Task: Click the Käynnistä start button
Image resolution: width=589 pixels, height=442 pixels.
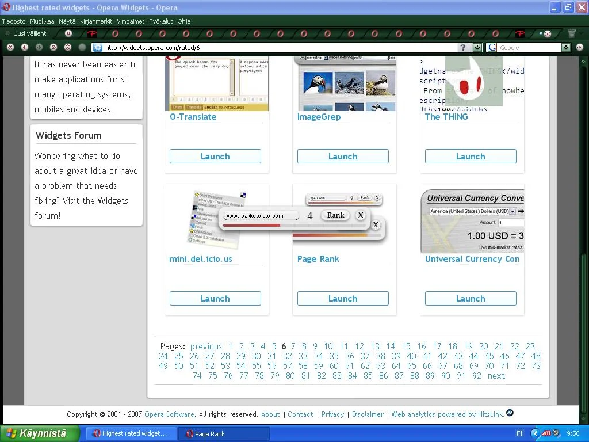Action: 39,433
